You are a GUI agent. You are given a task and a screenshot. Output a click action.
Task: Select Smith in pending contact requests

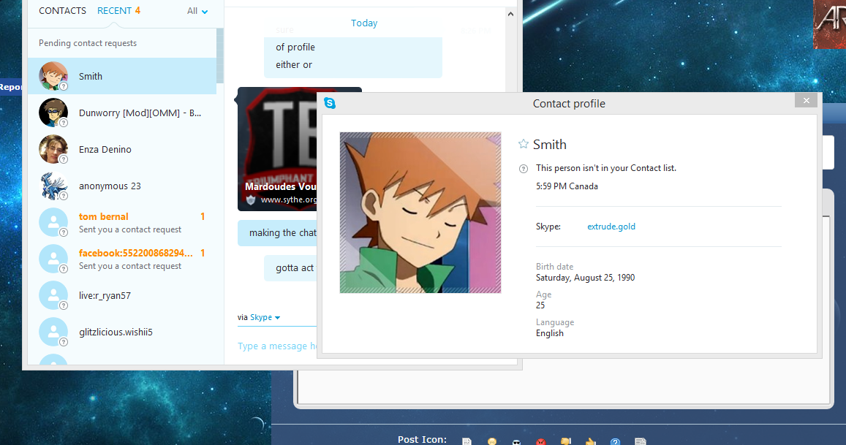point(122,76)
